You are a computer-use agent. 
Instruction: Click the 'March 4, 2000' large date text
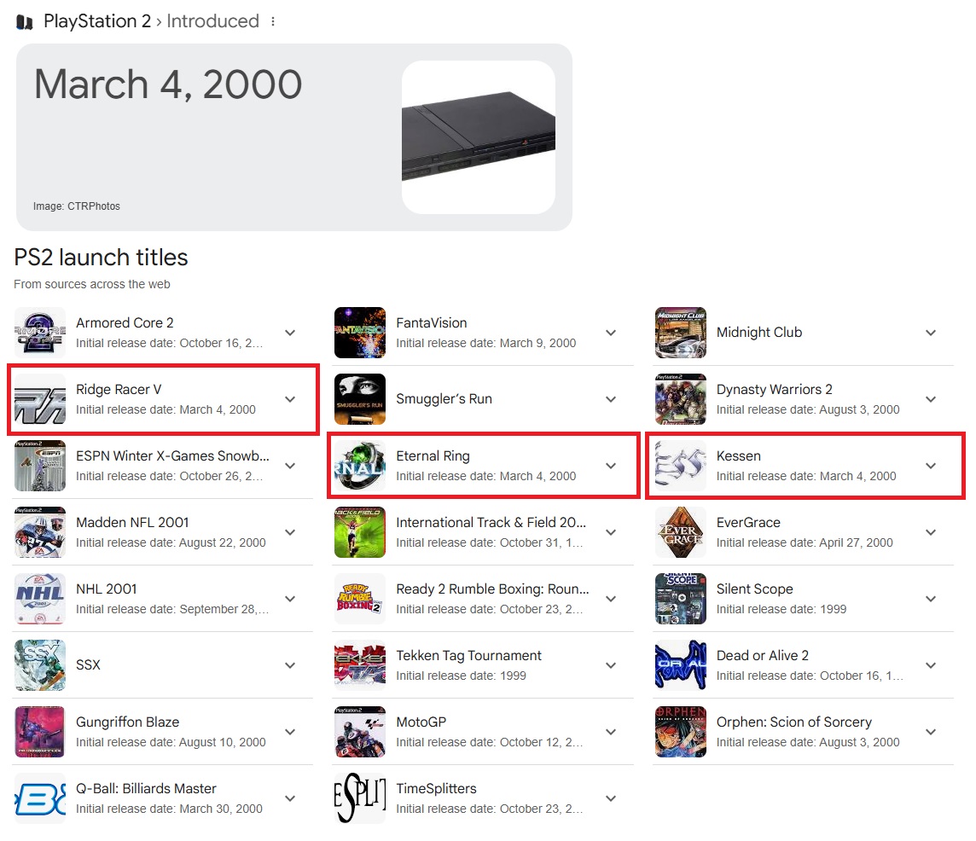pyautogui.click(x=168, y=84)
